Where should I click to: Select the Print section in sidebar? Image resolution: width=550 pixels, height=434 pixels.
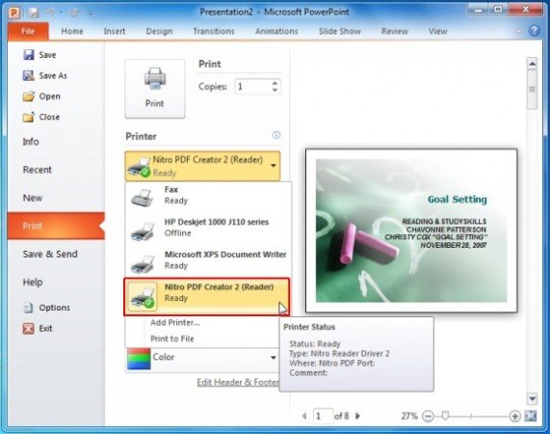(x=56, y=226)
